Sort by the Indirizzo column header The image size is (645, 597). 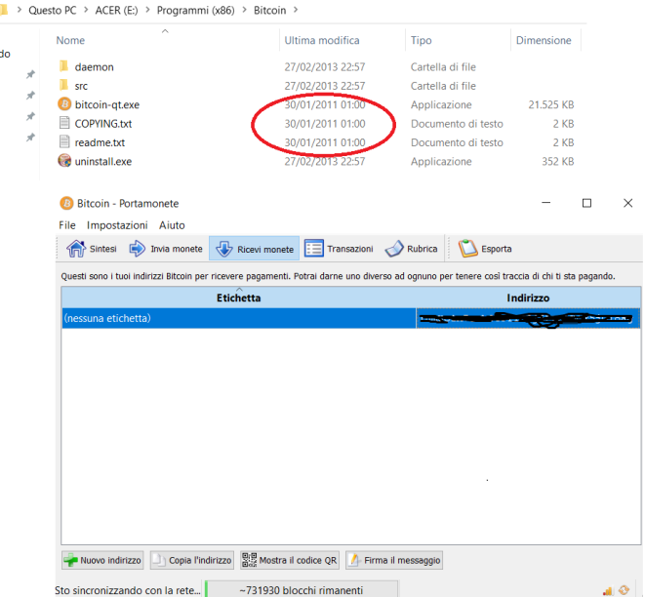528,298
